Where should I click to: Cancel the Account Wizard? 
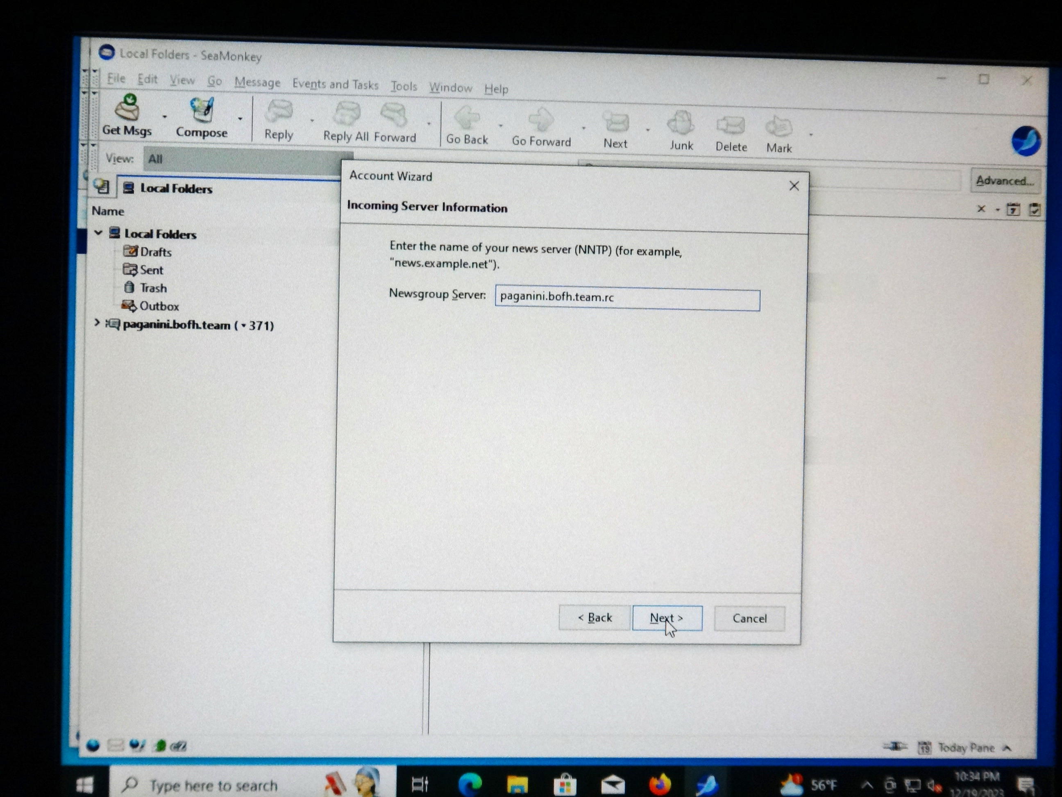[749, 618]
